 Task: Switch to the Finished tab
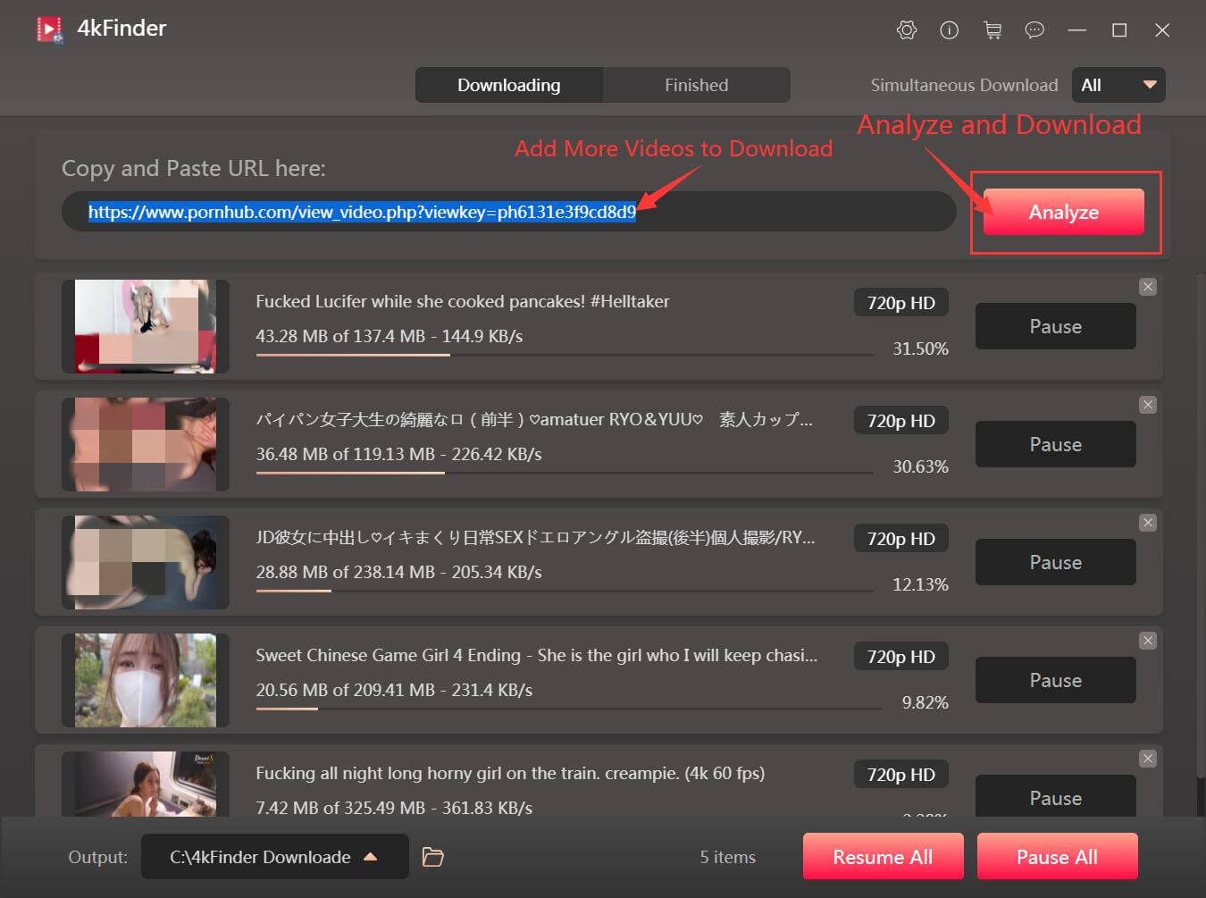pyautogui.click(x=697, y=85)
